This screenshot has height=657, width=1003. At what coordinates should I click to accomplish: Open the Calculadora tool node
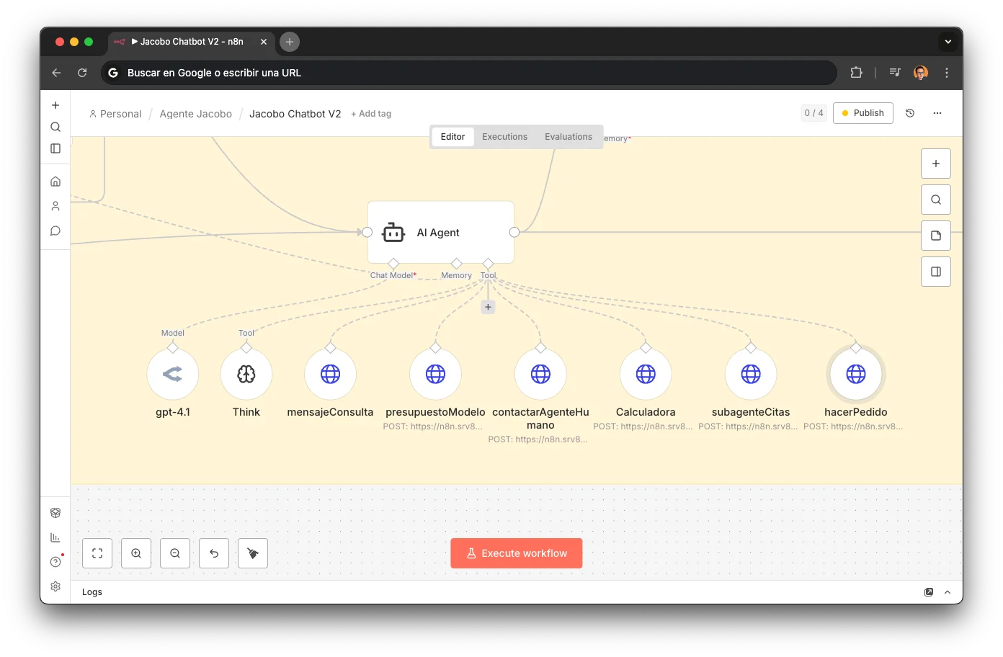coord(645,374)
